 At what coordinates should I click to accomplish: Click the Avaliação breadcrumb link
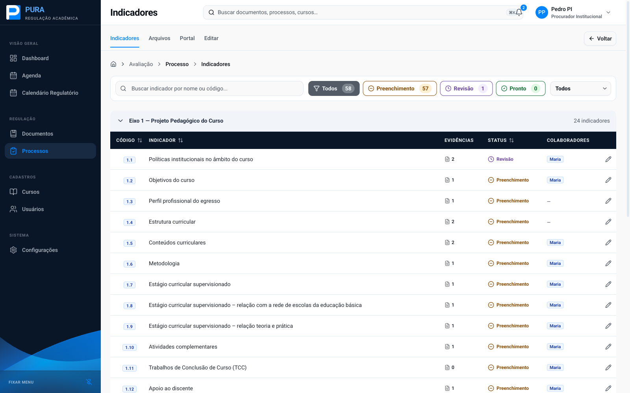point(141,64)
